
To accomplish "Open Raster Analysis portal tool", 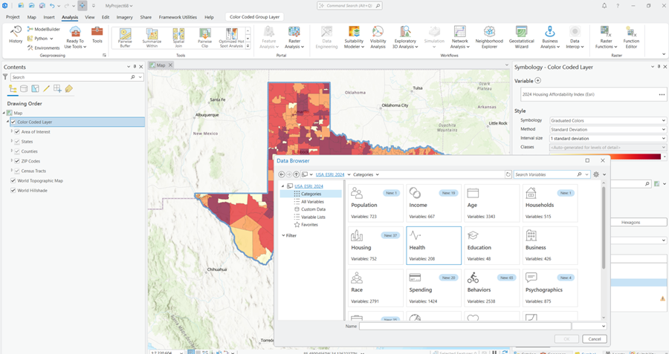I will click(294, 38).
